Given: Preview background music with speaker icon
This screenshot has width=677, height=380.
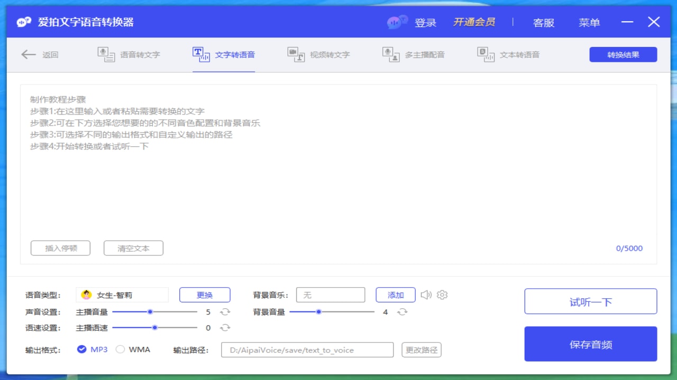Looking at the screenshot, I should click(x=426, y=295).
